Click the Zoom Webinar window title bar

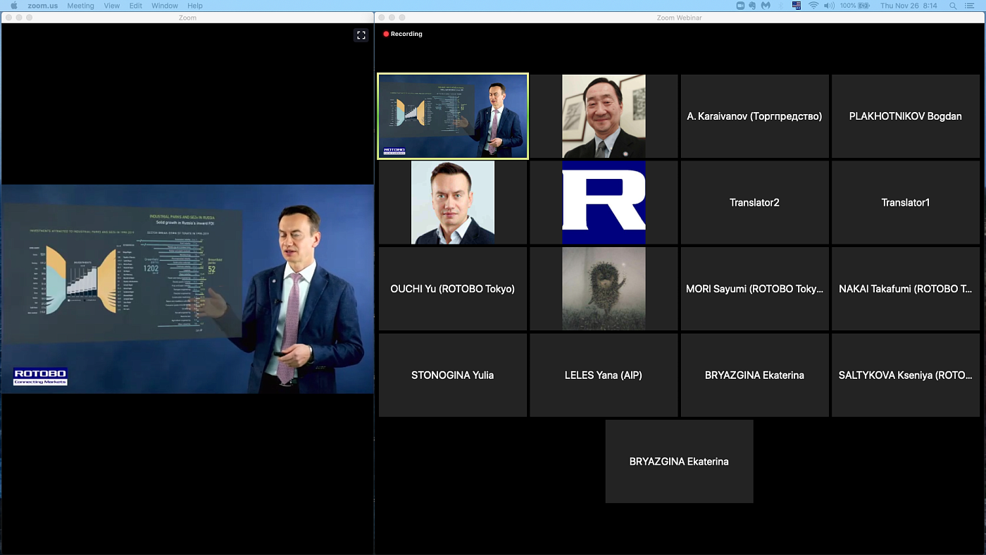(680, 18)
